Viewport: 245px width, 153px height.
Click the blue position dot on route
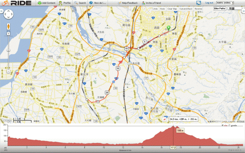click(x=114, y=82)
